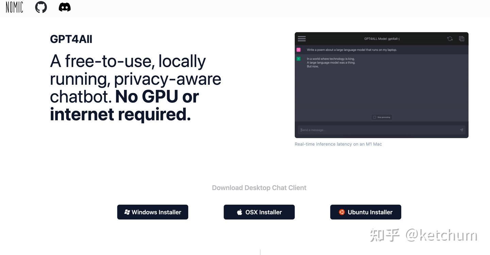Click the refresh icon in chat preview
Image resolution: width=490 pixels, height=255 pixels.
pos(450,39)
